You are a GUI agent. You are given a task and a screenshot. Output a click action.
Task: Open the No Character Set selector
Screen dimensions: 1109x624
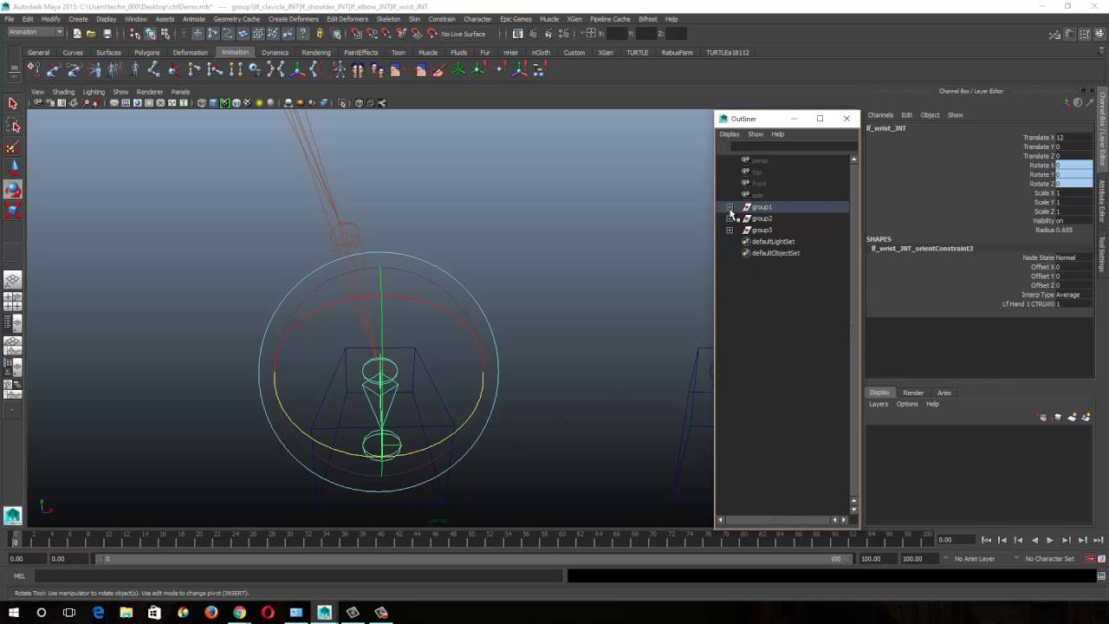point(1050,559)
